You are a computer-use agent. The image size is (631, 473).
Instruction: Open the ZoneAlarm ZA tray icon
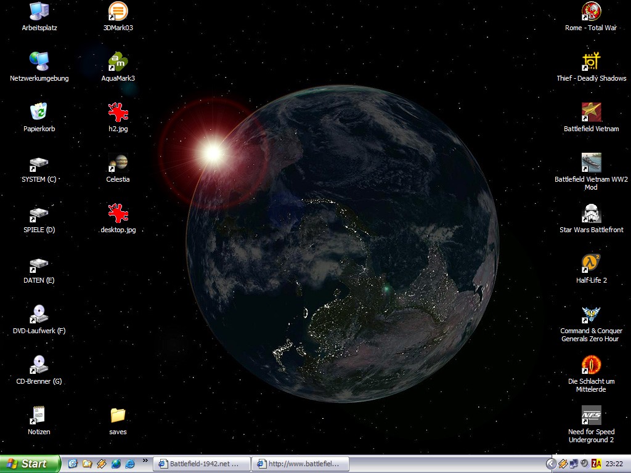click(x=596, y=464)
